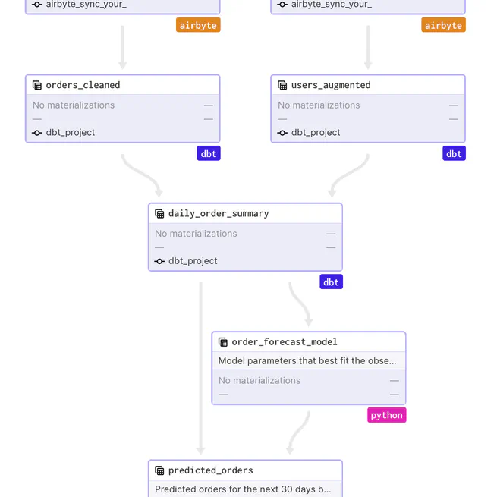Click the op icon beside dbt_project in daily_order_summary
497x497 pixels.
pyautogui.click(x=159, y=261)
